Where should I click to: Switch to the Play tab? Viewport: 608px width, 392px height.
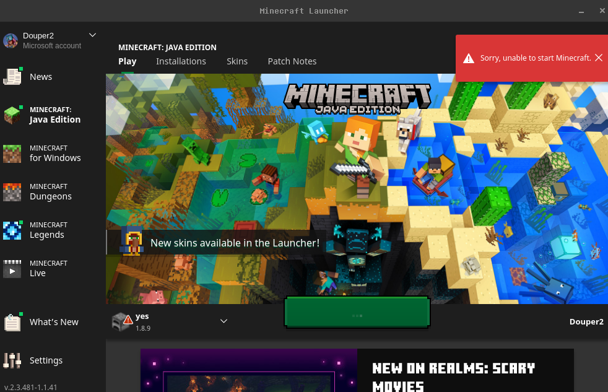(127, 61)
